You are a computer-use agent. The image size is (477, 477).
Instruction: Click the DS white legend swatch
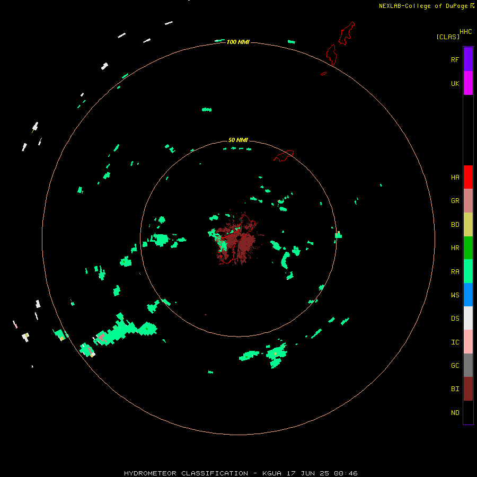click(468, 318)
